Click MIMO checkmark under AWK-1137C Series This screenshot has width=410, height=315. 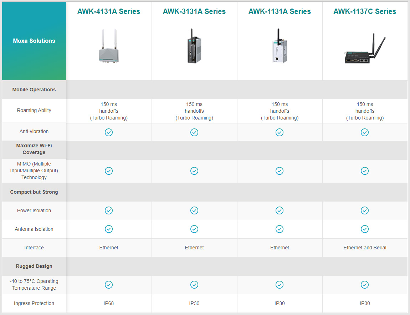click(365, 171)
